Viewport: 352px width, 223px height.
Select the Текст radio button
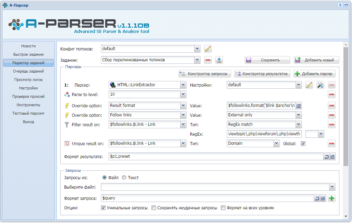click(124, 177)
